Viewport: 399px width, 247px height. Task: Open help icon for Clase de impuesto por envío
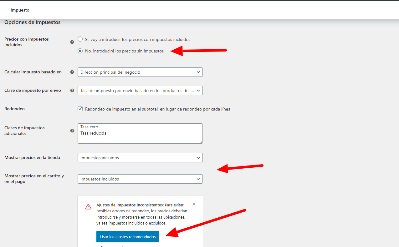tap(72, 91)
